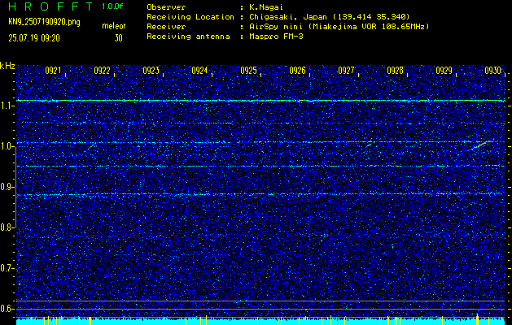Click the 0924 time marker
Viewport: 512px width, 325px height.
point(200,71)
